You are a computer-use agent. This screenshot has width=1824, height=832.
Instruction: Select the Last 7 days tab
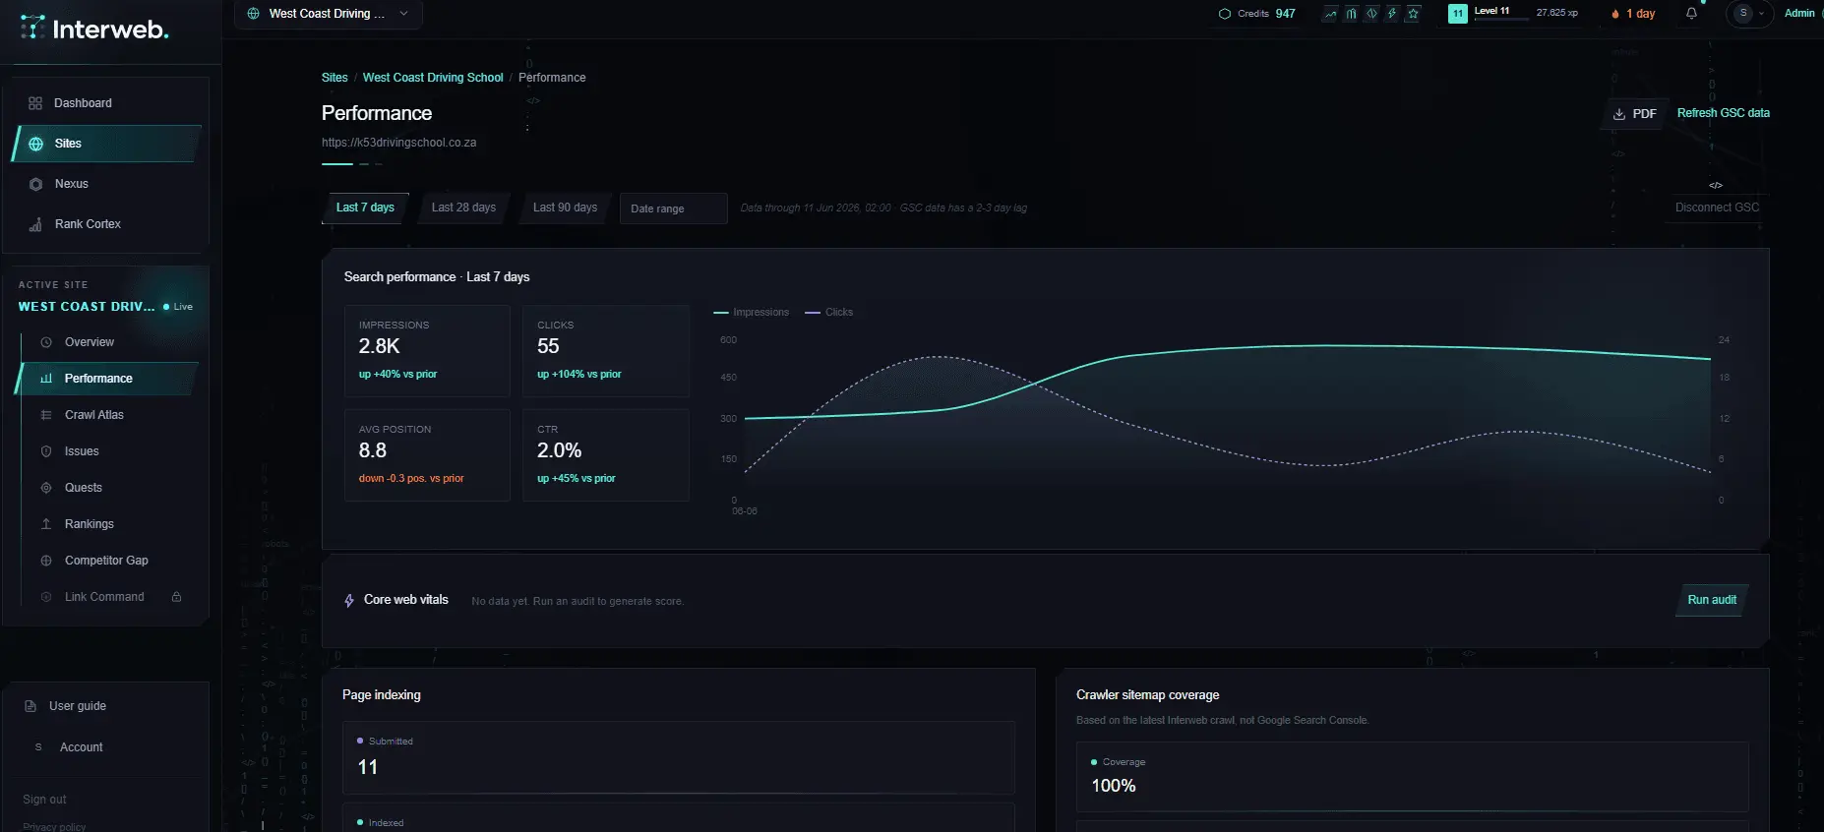click(365, 208)
